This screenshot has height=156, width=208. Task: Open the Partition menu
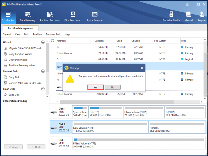click(37, 34)
